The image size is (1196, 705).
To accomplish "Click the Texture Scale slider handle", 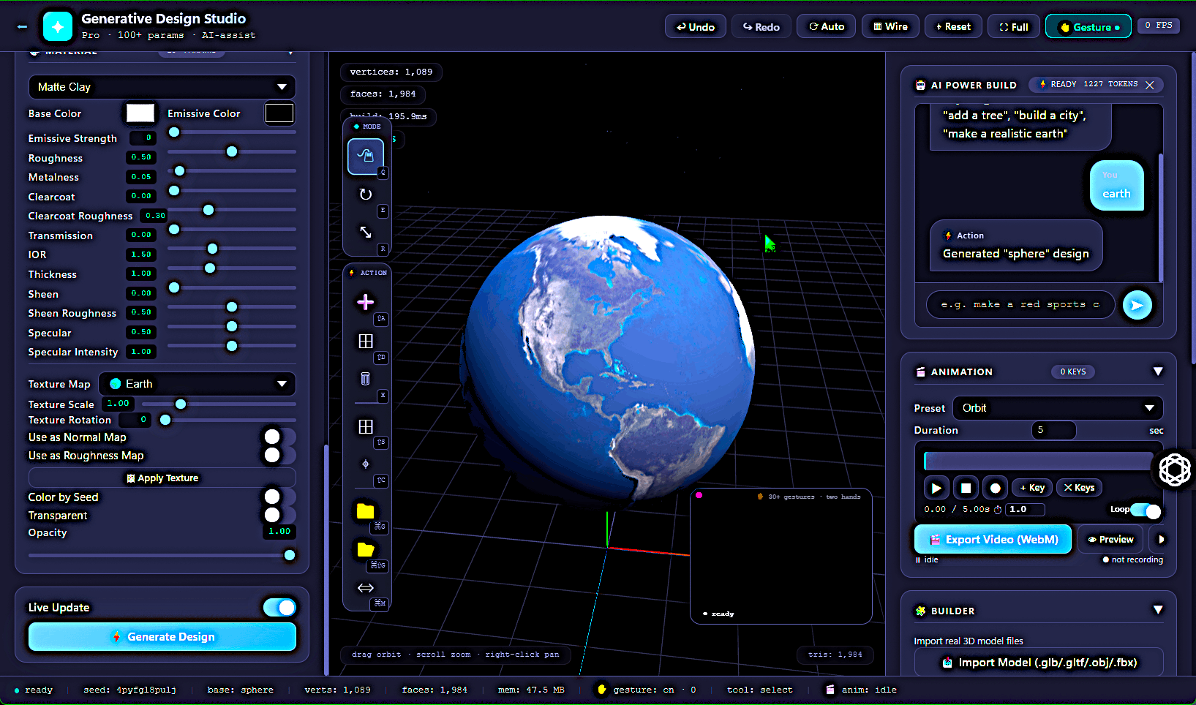I will point(181,404).
